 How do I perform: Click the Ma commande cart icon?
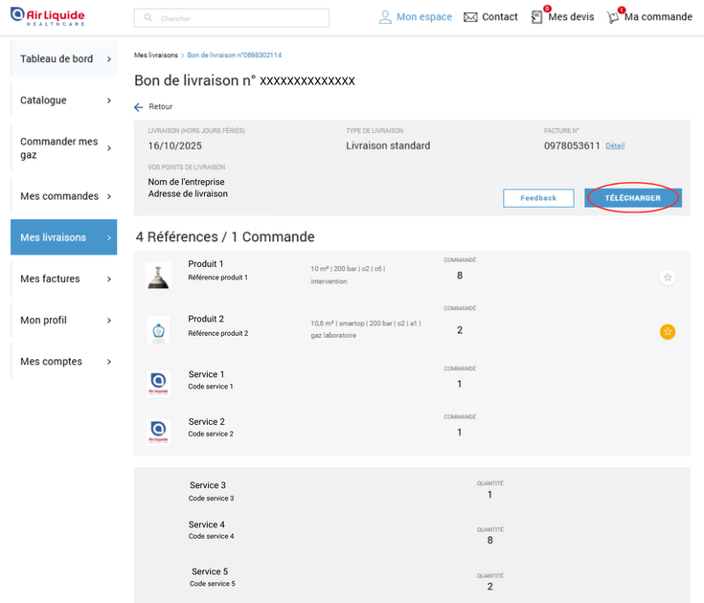click(613, 17)
